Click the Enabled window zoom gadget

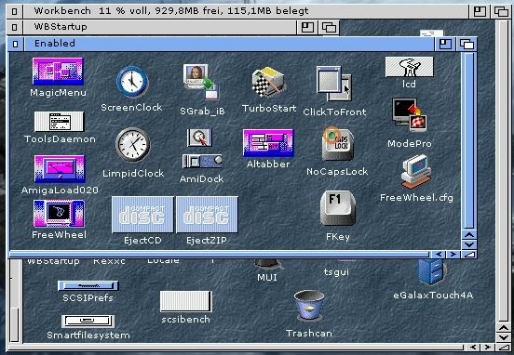445,44
